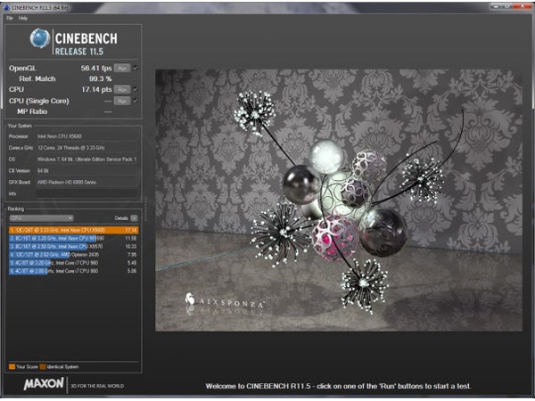The image size is (535, 401).
Task: Close the Cinebench window
Action: [523, 6]
